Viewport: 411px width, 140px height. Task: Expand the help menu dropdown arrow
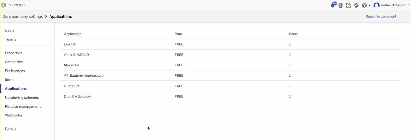[x=370, y=5]
